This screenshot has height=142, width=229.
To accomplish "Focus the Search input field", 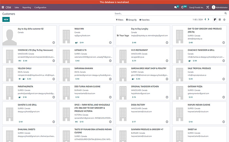I will point(169,14).
